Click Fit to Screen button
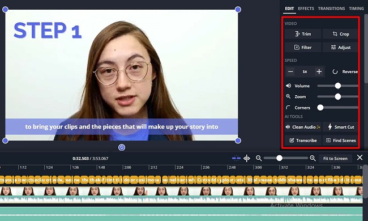This screenshot has height=221, width=368. pyautogui.click(x=335, y=159)
